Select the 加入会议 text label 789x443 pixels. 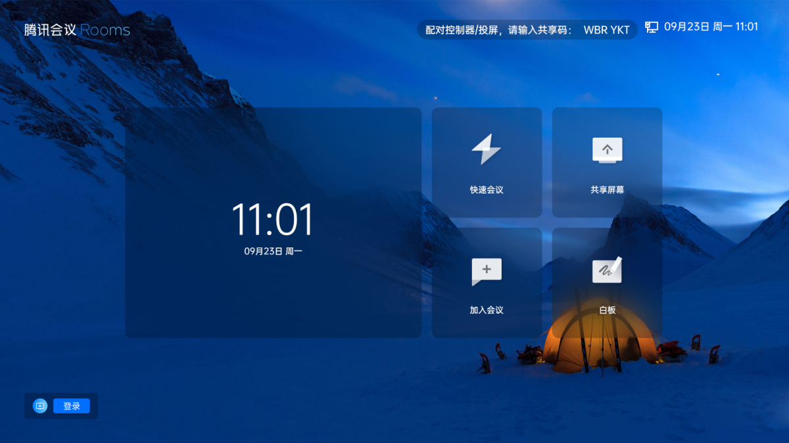[x=487, y=310]
